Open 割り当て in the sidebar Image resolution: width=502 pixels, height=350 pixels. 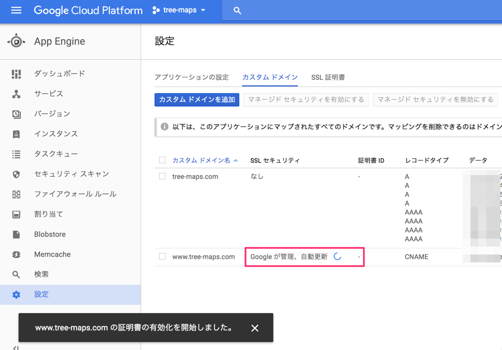click(49, 214)
